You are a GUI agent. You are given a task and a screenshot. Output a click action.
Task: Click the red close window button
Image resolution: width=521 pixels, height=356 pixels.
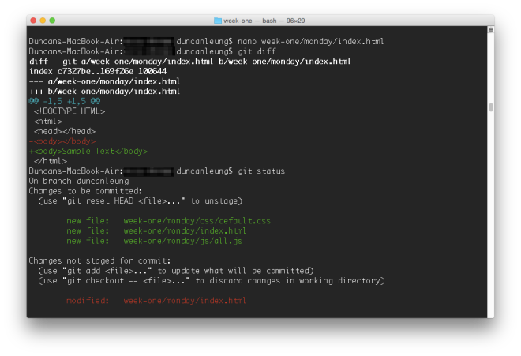[33, 21]
